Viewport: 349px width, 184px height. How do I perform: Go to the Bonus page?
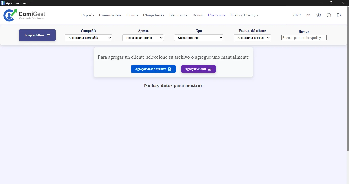point(198,15)
